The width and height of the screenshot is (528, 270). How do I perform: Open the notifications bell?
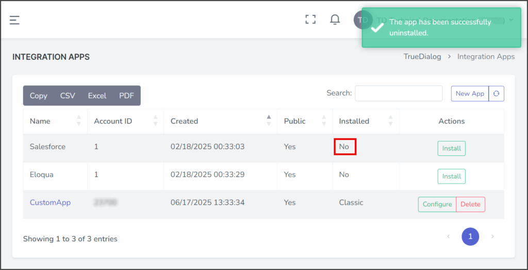point(335,20)
